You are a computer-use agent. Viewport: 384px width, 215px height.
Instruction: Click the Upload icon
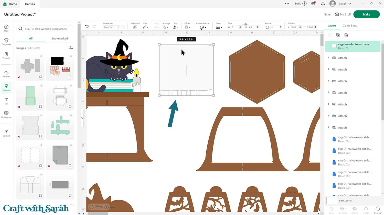(6, 133)
